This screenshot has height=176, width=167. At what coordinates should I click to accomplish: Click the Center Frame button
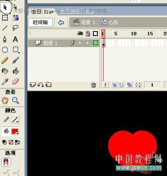click(105, 85)
